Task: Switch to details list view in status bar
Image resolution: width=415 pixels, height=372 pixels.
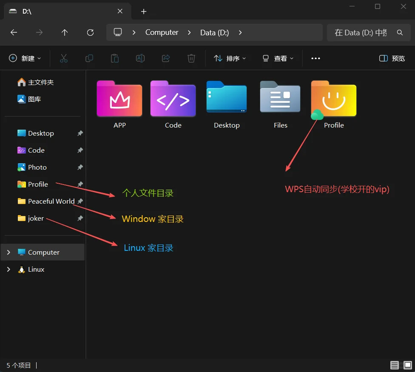Action: point(394,365)
